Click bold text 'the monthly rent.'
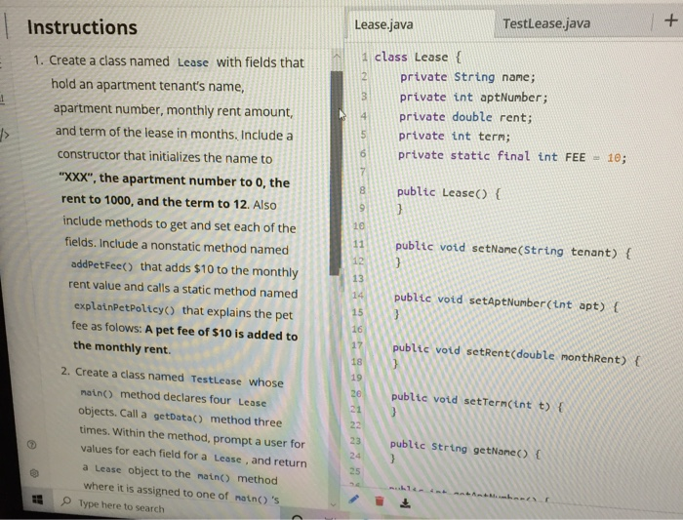This screenshot has height=520, width=683. pyautogui.click(x=122, y=347)
